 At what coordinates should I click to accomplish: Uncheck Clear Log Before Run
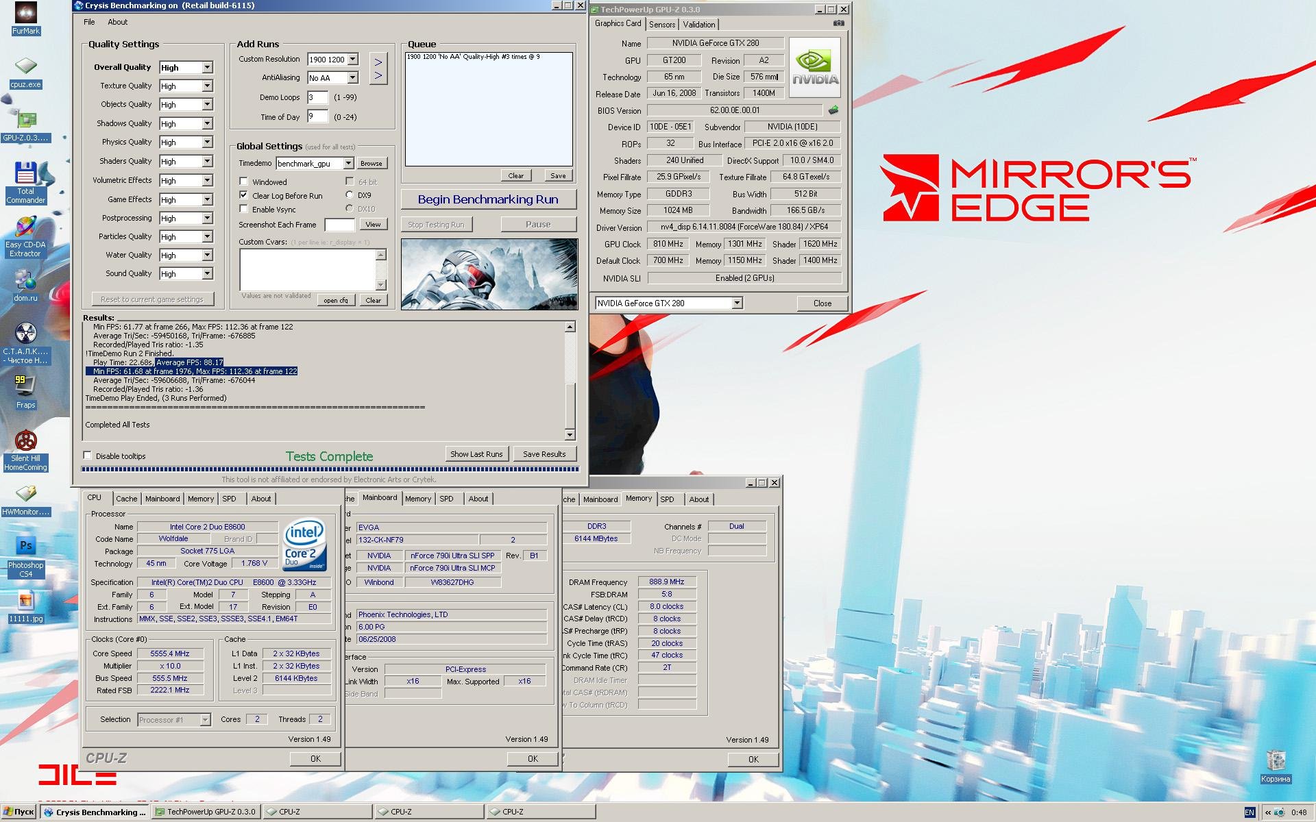[243, 195]
